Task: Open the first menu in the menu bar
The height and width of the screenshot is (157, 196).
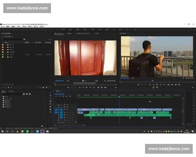Action: point(2,26)
